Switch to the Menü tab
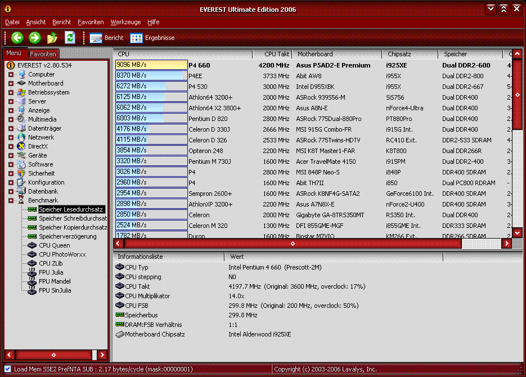Image resolution: width=526 pixels, height=377 pixels. (14, 53)
